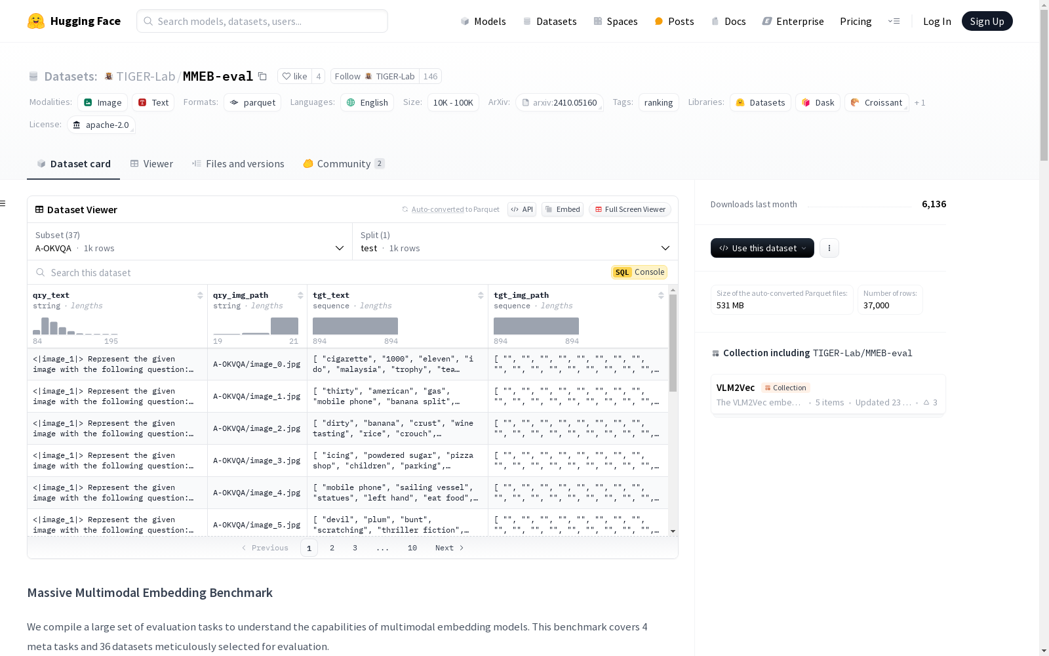Switch to Dataset card tab
The width and height of the screenshot is (1049, 656).
coord(73,164)
